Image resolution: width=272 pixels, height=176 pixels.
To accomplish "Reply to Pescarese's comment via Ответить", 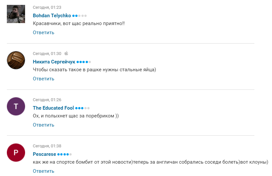I will (x=44, y=171).
